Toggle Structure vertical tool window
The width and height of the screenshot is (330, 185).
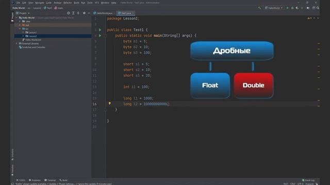[x=12, y=155]
